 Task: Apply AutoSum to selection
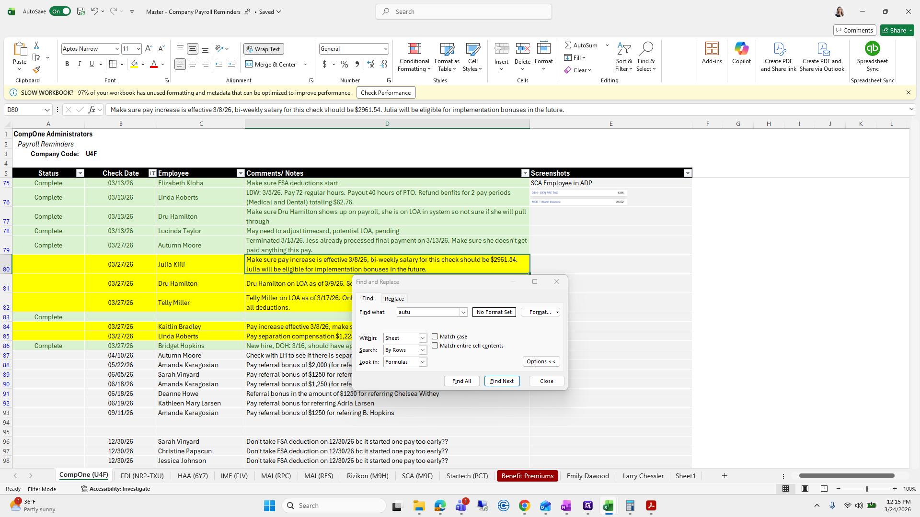pyautogui.click(x=582, y=45)
